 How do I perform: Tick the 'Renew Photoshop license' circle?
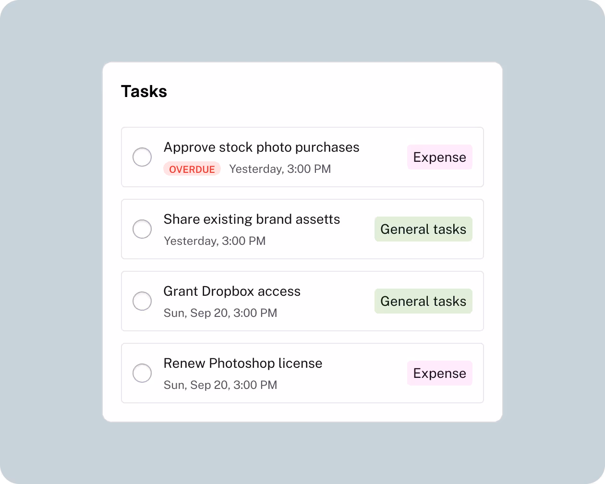tap(142, 373)
